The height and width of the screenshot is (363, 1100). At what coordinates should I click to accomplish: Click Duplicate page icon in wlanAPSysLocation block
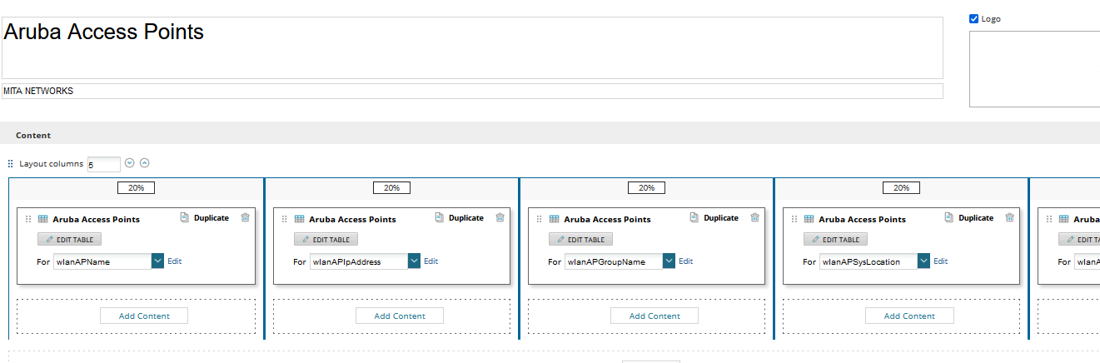coord(949,217)
